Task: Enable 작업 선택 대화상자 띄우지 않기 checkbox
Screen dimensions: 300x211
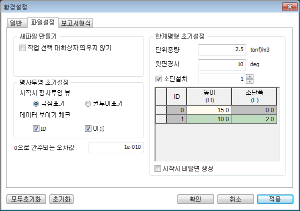Action: coord(22,49)
